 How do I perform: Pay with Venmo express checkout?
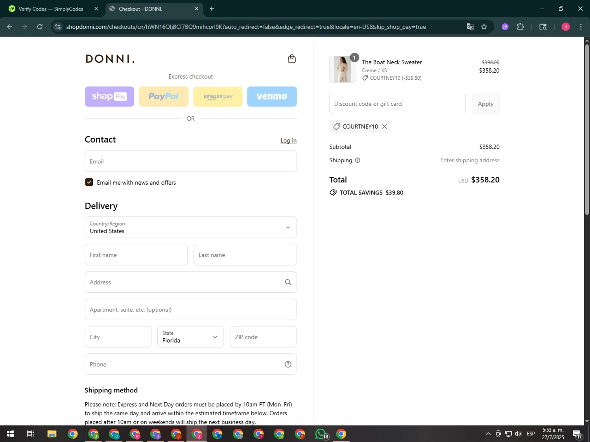(x=272, y=97)
